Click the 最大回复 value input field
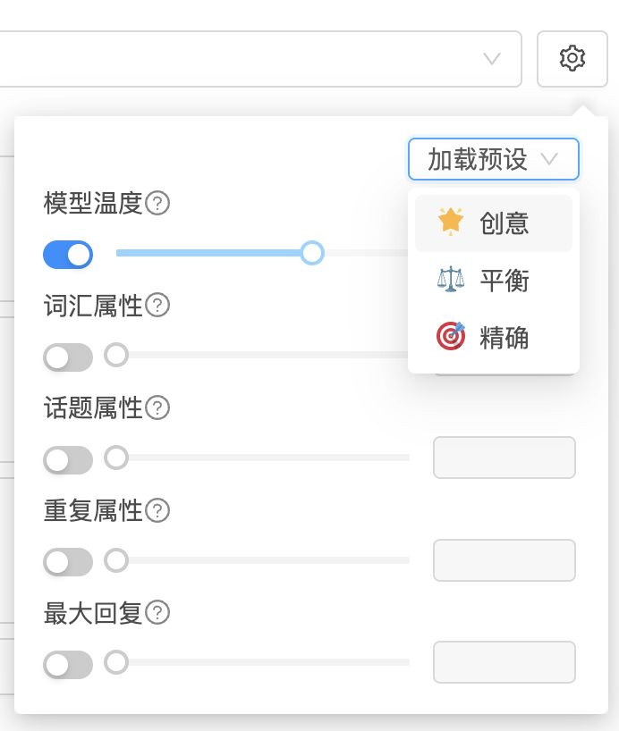Viewport: 619px width, 731px height. click(x=504, y=662)
